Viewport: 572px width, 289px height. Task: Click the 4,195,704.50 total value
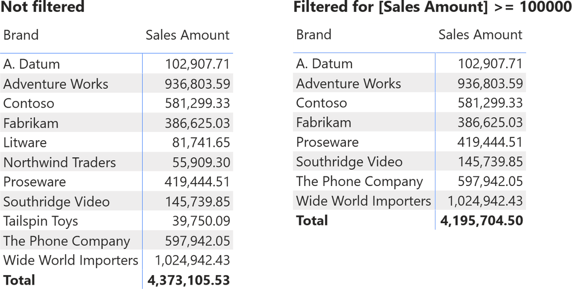[481, 221]
